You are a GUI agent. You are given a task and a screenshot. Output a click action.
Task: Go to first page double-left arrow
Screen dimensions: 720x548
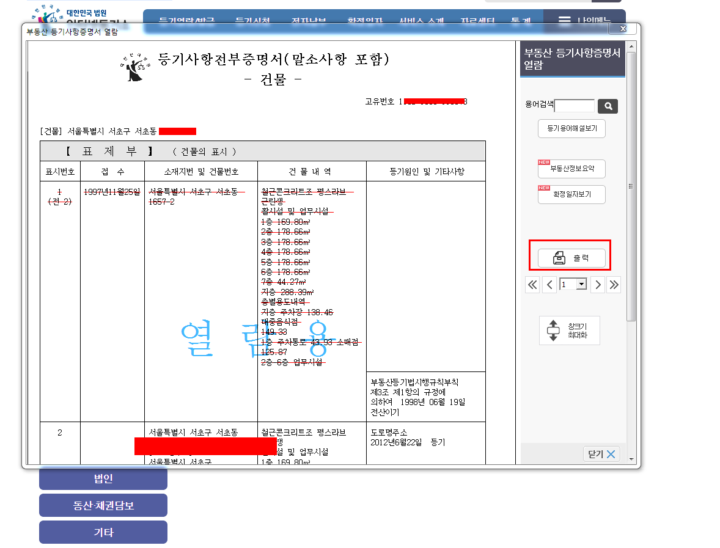(532, 285)
